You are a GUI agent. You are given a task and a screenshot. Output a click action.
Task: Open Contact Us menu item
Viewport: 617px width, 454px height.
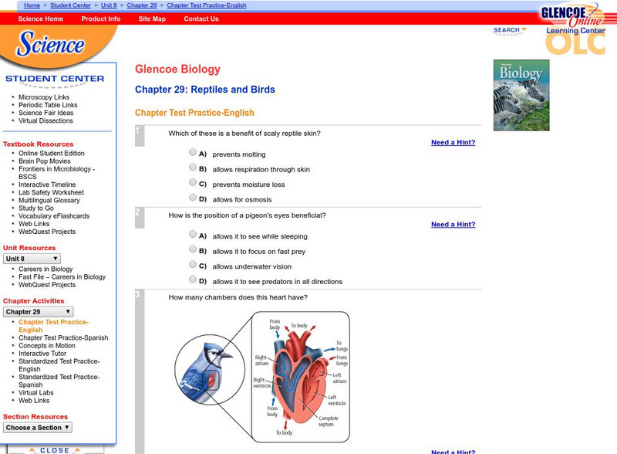201,19
